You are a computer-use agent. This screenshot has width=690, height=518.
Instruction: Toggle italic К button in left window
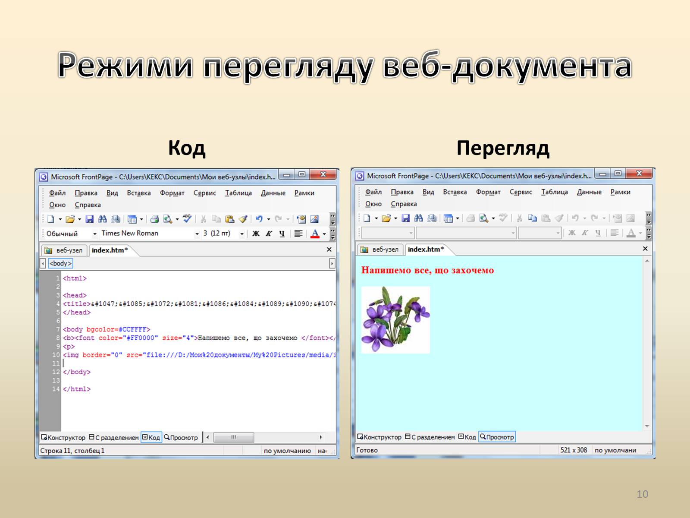point(269,234)
